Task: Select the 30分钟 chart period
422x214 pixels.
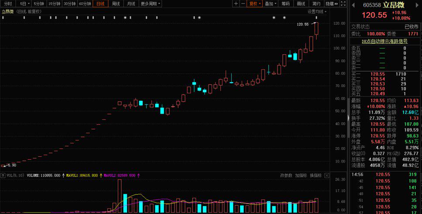Action: (x=70, y=3)
